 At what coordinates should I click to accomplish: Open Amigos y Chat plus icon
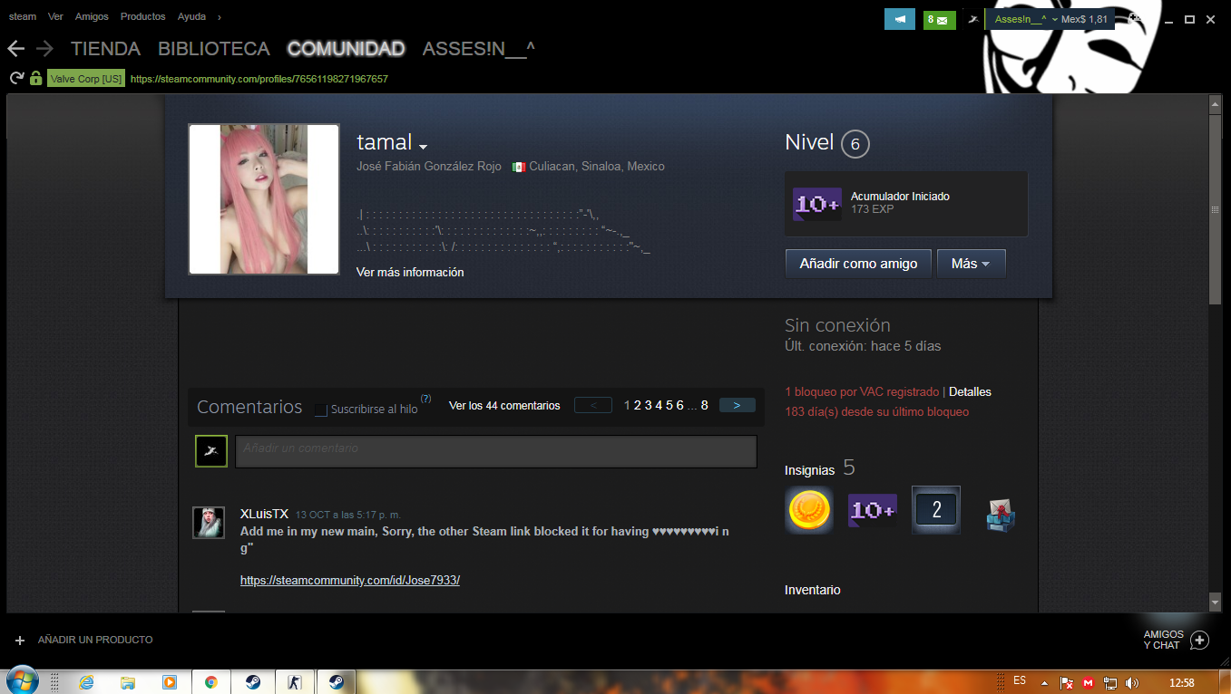(1199, 640)
